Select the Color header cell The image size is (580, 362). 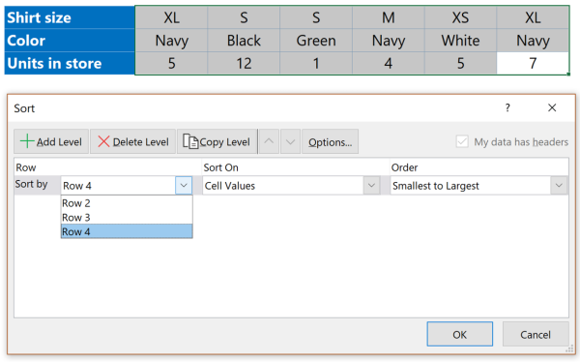[70, 41]
